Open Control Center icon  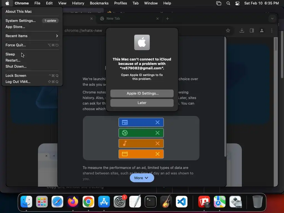[237, 3]
